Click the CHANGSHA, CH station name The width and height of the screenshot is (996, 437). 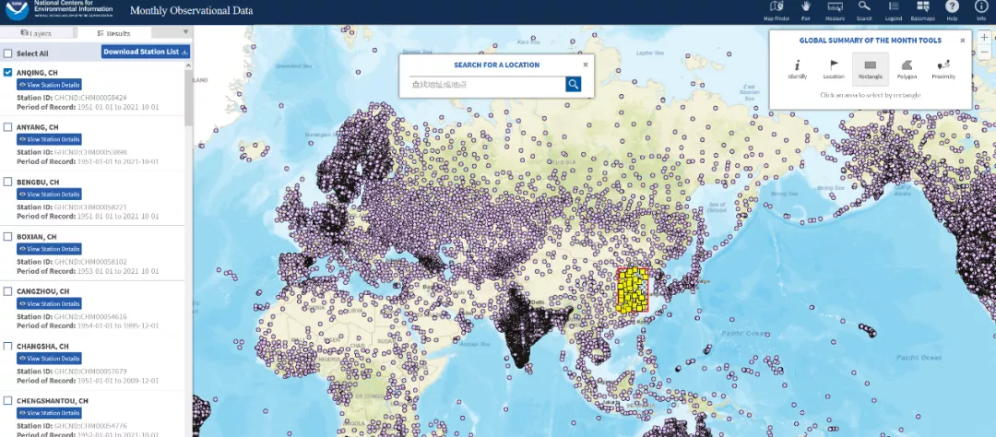(x=42, y=346)
